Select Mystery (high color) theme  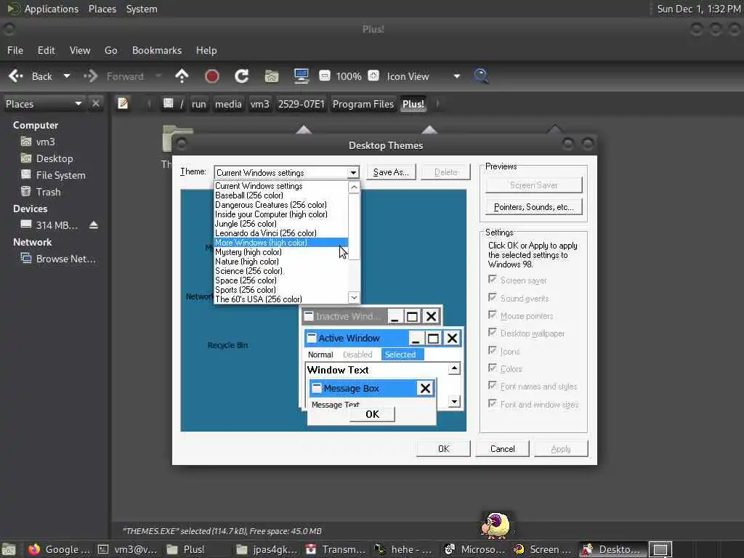click(281, 252)
